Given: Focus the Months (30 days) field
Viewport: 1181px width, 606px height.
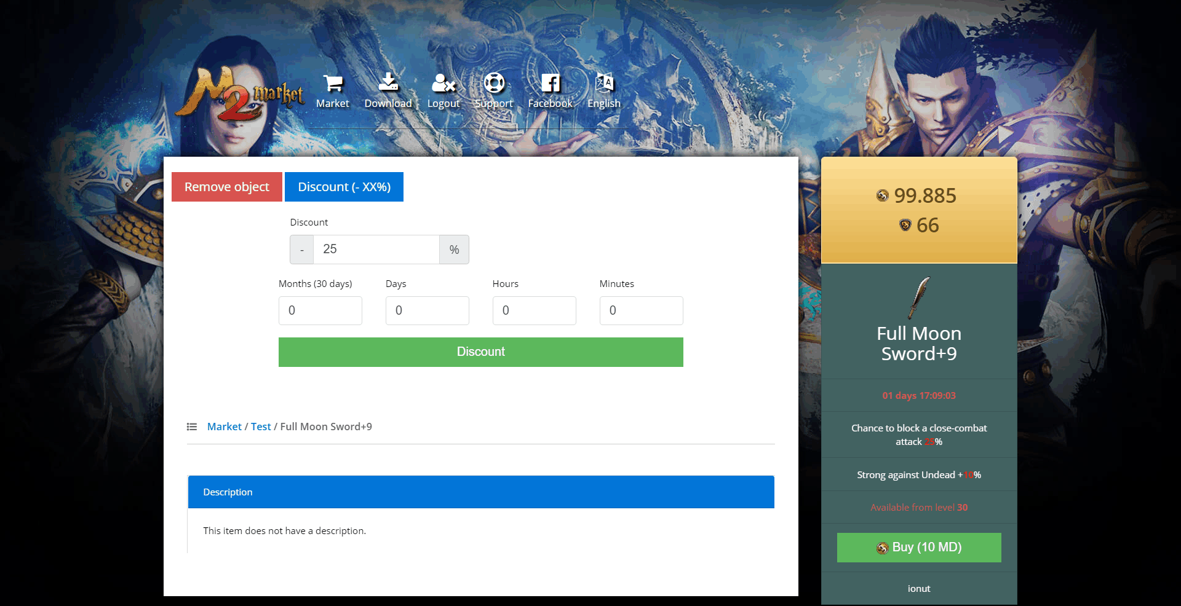Looking at the screenshot, I should [320, 310].
